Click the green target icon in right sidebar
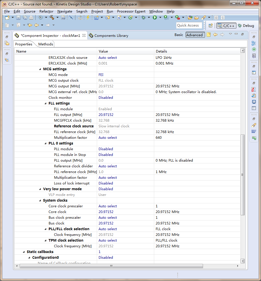The image size is (261, 281). pyautogui.click(x=254, y=49)
